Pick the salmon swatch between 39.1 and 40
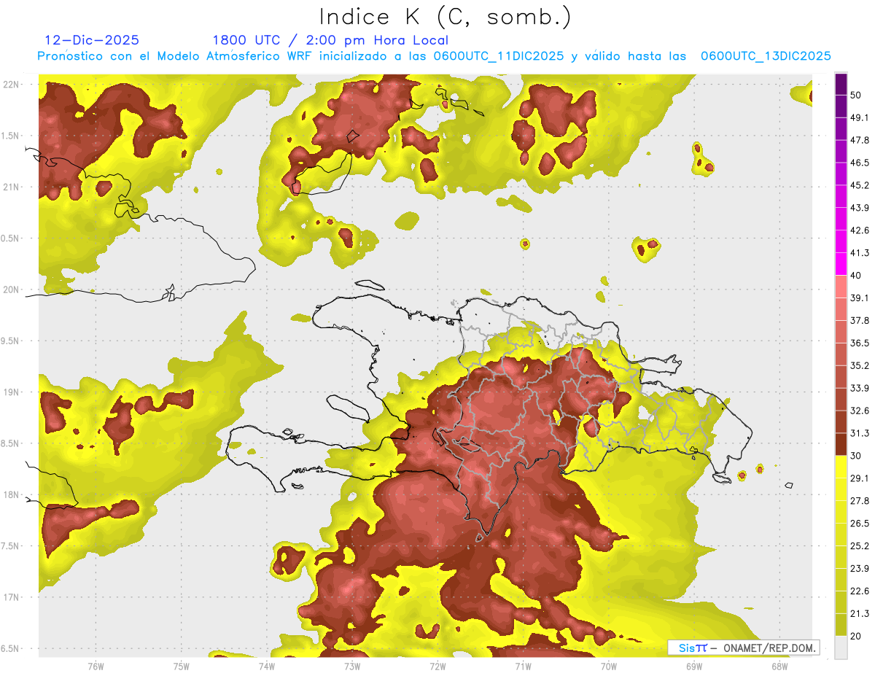 click(x=841, y=287)
